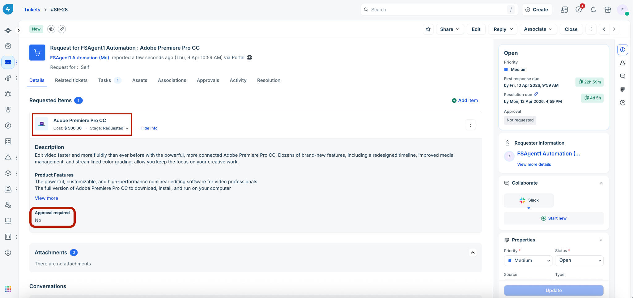Screen dimensions: 633x298
Task: Click the requester name FSAgent1 Automation (Me)
Action: 79,57
